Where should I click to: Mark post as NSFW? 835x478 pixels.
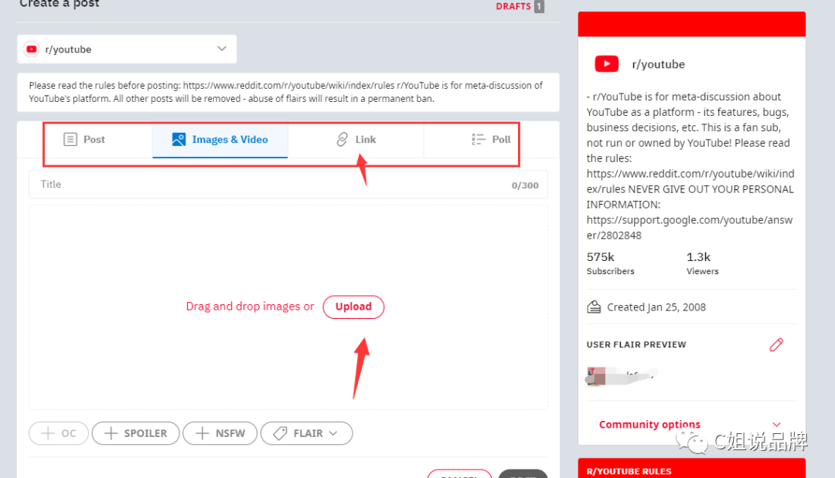click(x=220, y=433)
